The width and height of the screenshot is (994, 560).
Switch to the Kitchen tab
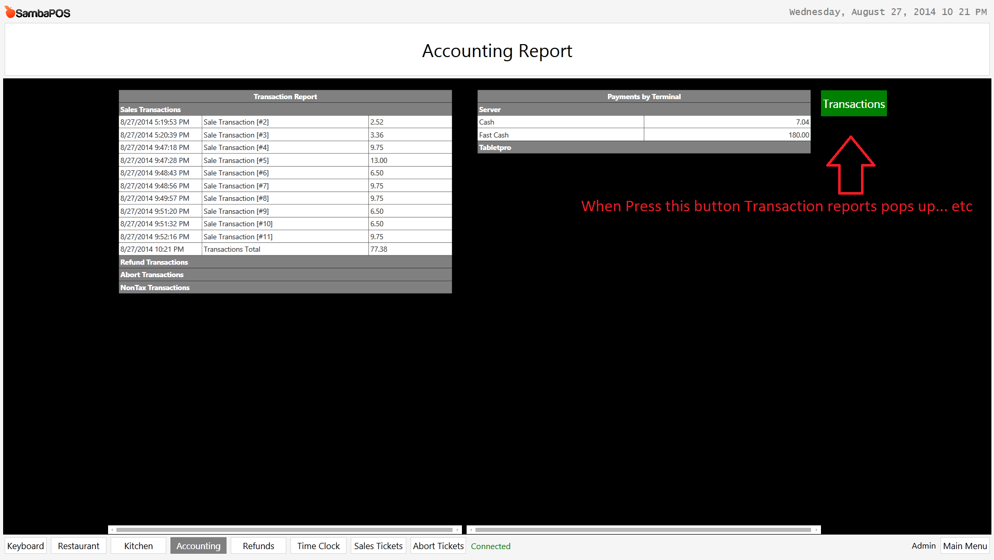(x=138, y=545)
